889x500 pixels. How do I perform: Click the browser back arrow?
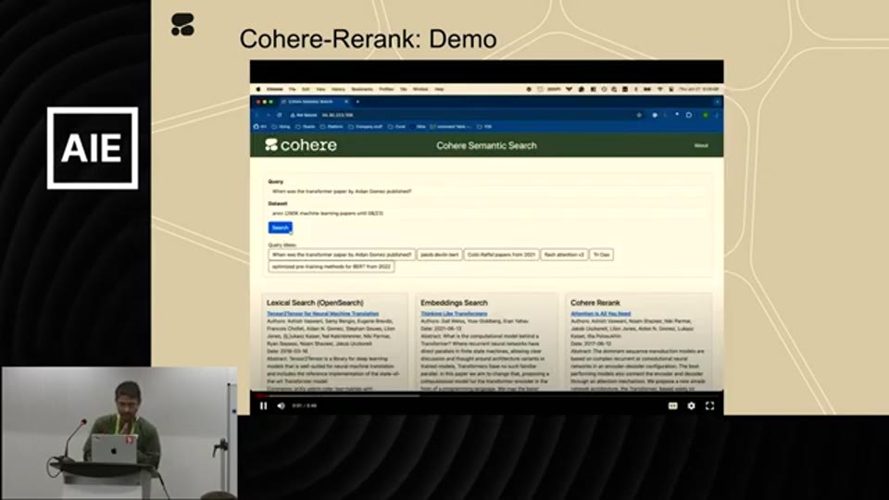(x=257, y=115)
